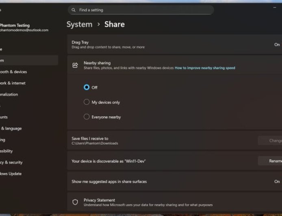Switch to Time & language settings

11,128
